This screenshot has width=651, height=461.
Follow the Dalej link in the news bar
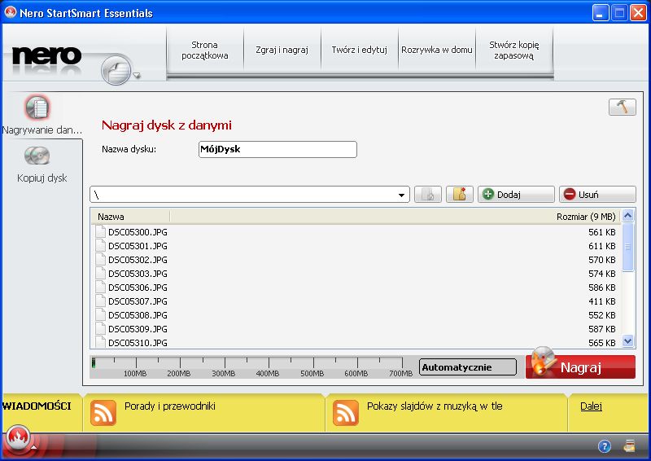click(591, 406)
